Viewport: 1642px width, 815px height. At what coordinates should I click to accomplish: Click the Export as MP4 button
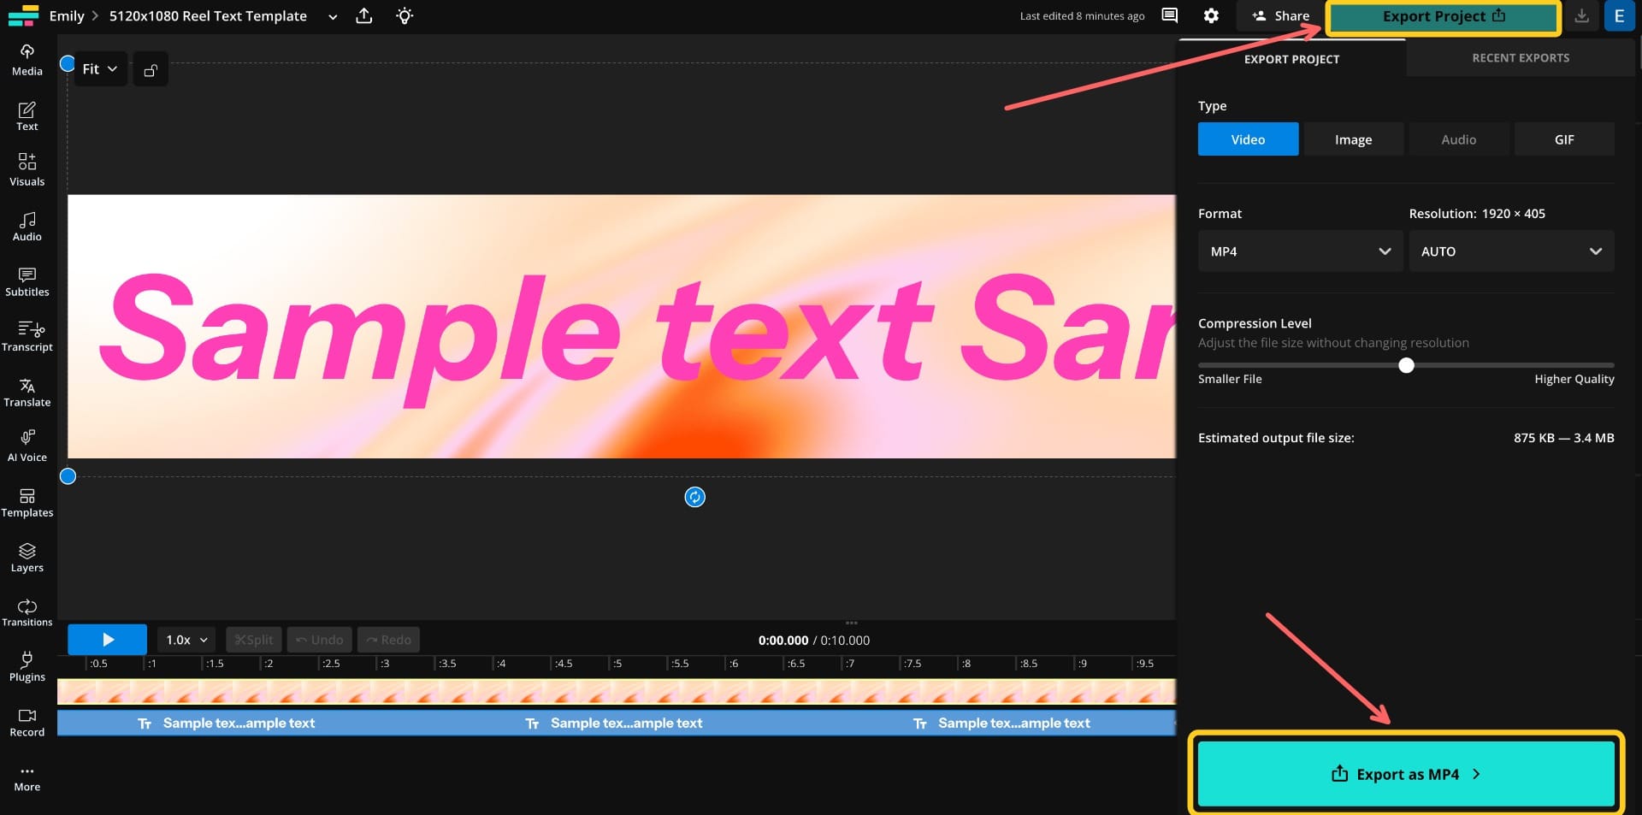coord(1406,774)
